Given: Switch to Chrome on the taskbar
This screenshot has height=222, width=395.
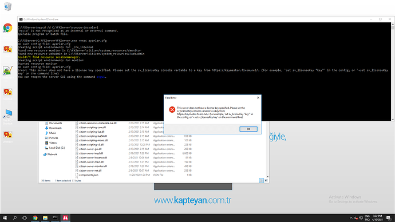Looking at the screenshot, I should 35,218.
